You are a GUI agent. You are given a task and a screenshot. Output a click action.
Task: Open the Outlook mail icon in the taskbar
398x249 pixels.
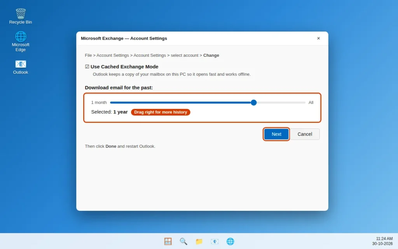pos(215,241)
